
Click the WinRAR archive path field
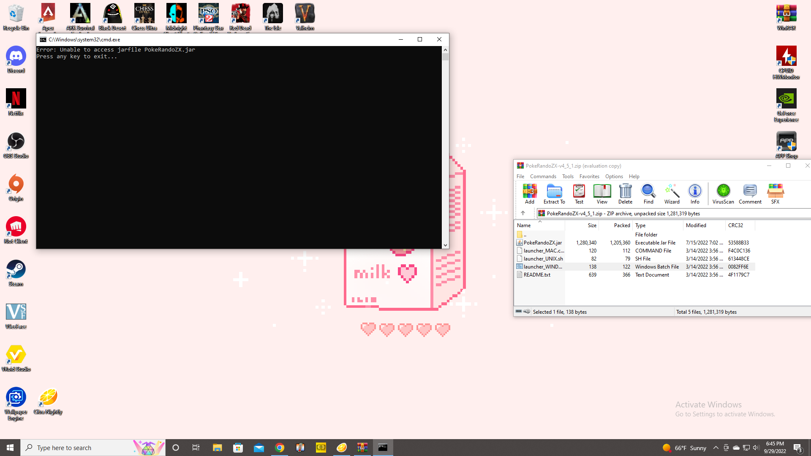673,214
